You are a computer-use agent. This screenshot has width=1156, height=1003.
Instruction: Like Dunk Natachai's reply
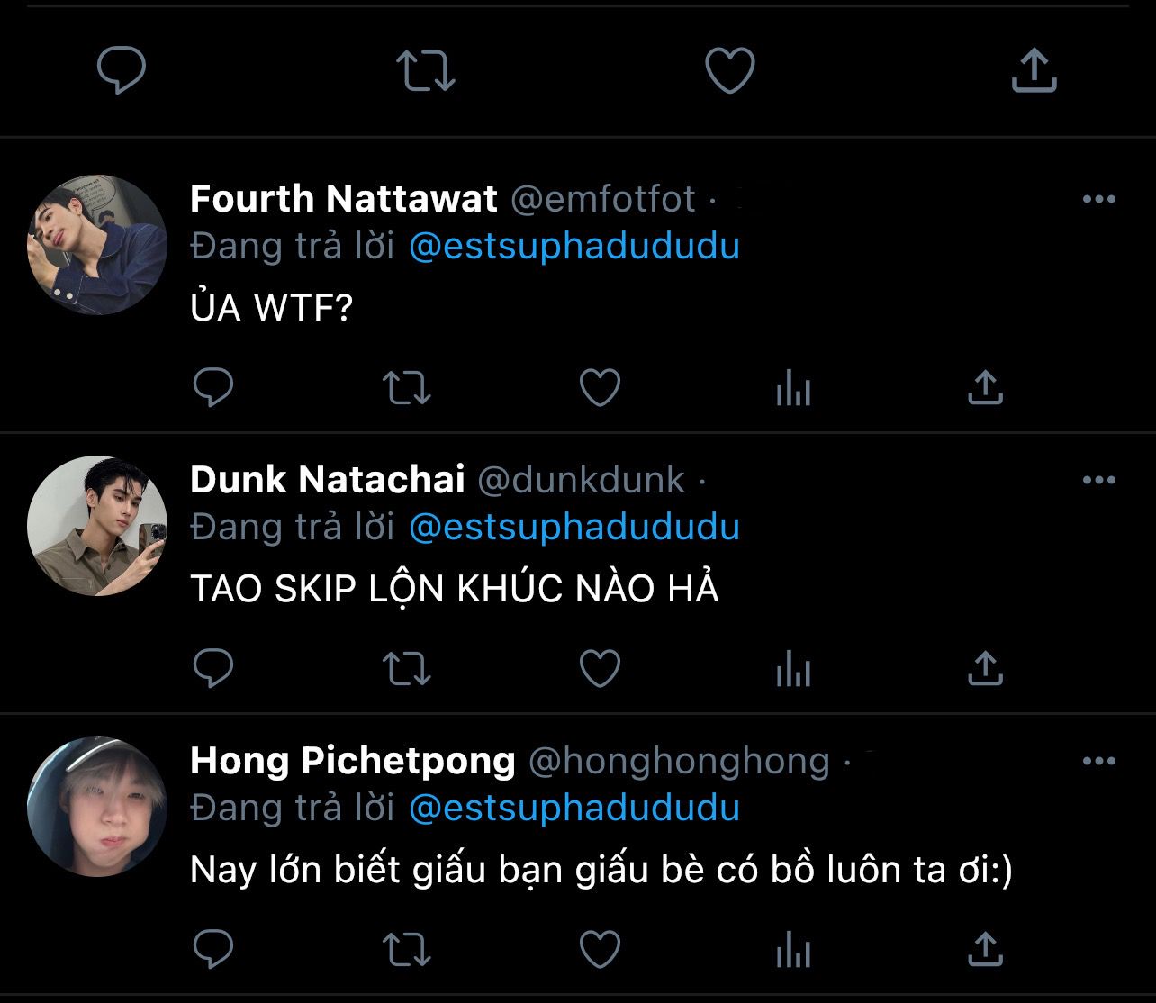point(600,669)
